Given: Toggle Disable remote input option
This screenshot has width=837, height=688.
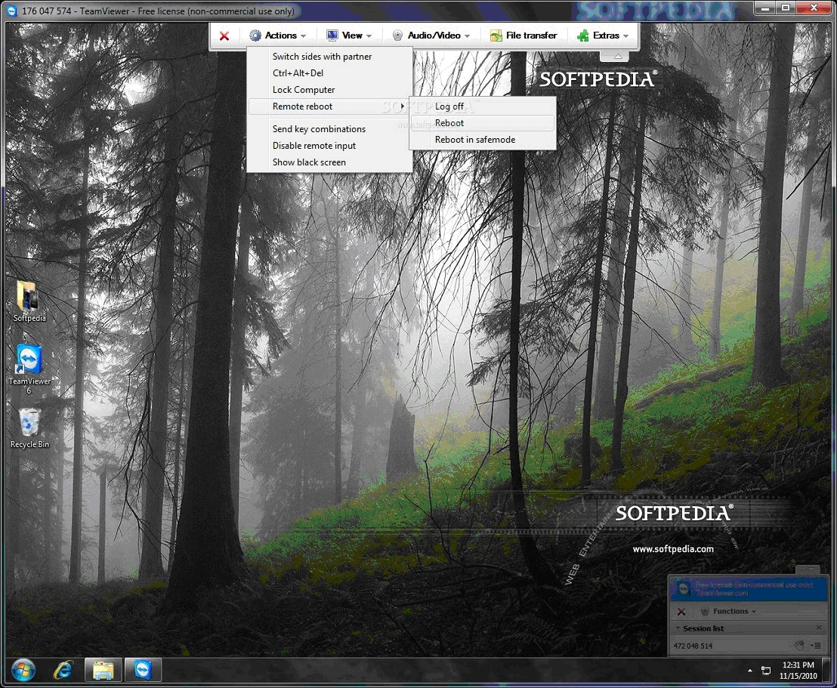Looking at the screenshot, I should point(313,146).
